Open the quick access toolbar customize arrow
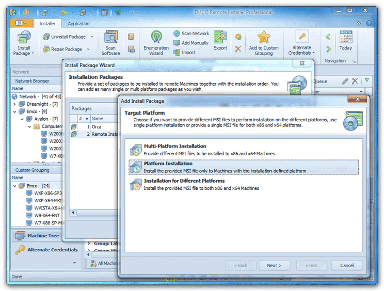Viewport: 384px width, 291px height. [132, 12]
